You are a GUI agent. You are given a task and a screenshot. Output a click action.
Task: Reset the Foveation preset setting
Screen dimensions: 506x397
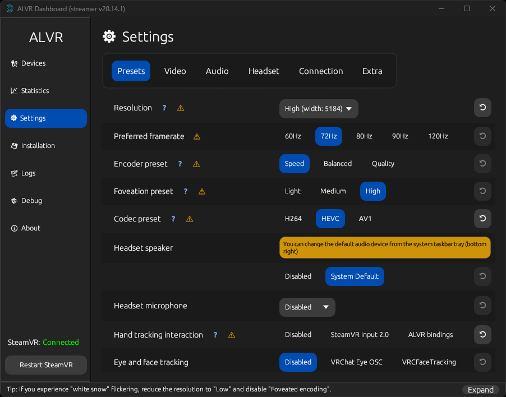coord(482,191)
